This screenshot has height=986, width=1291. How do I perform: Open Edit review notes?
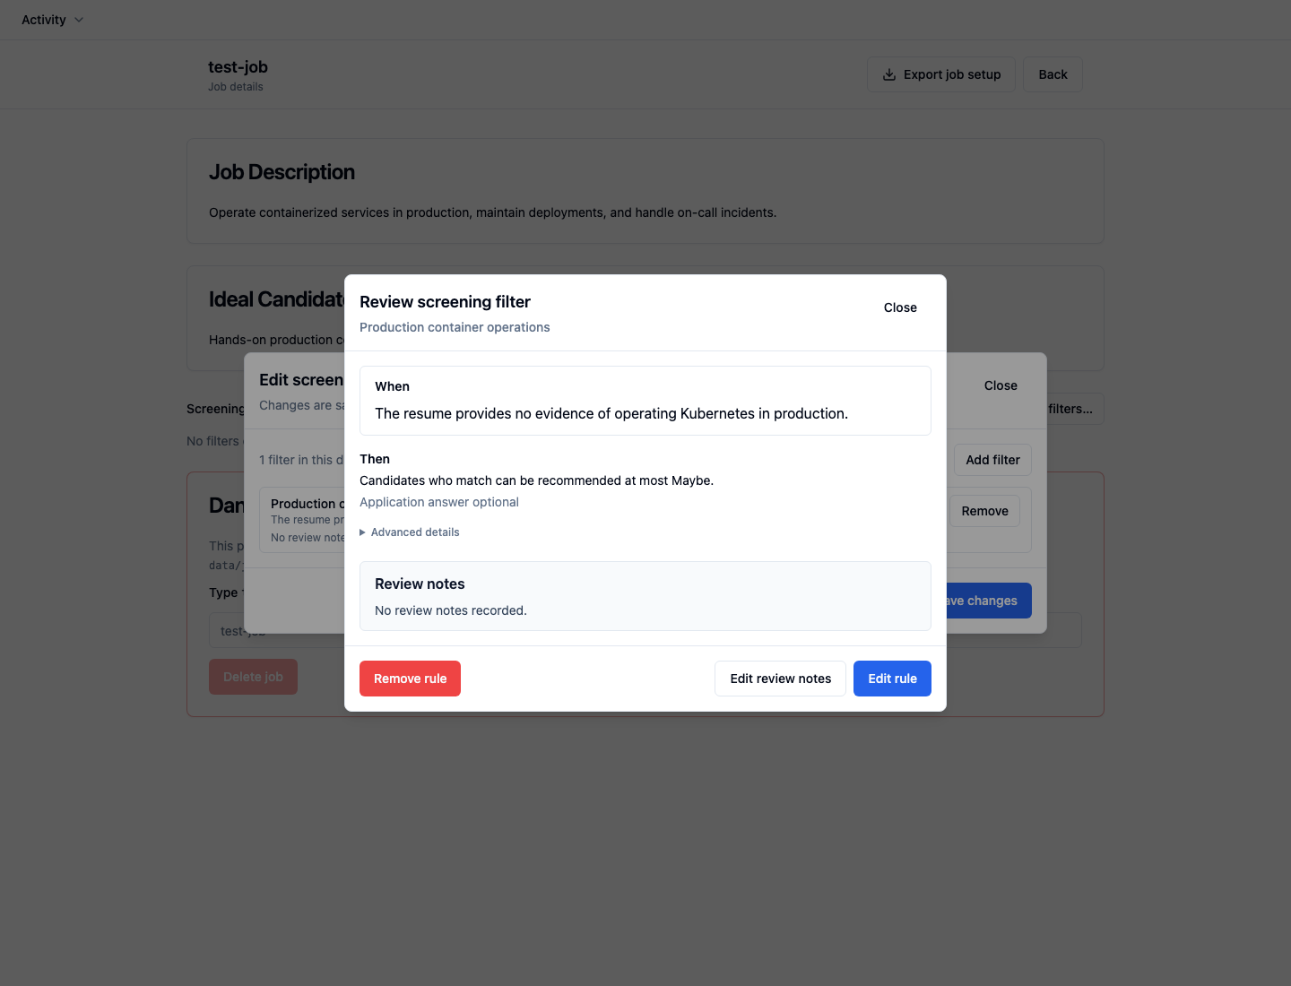click(x=780, y=679)
